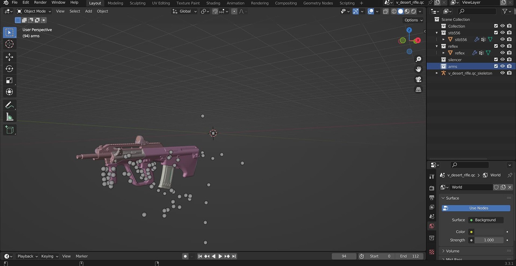
Task: Select the Rotate tool
Action: pos(10,68)
